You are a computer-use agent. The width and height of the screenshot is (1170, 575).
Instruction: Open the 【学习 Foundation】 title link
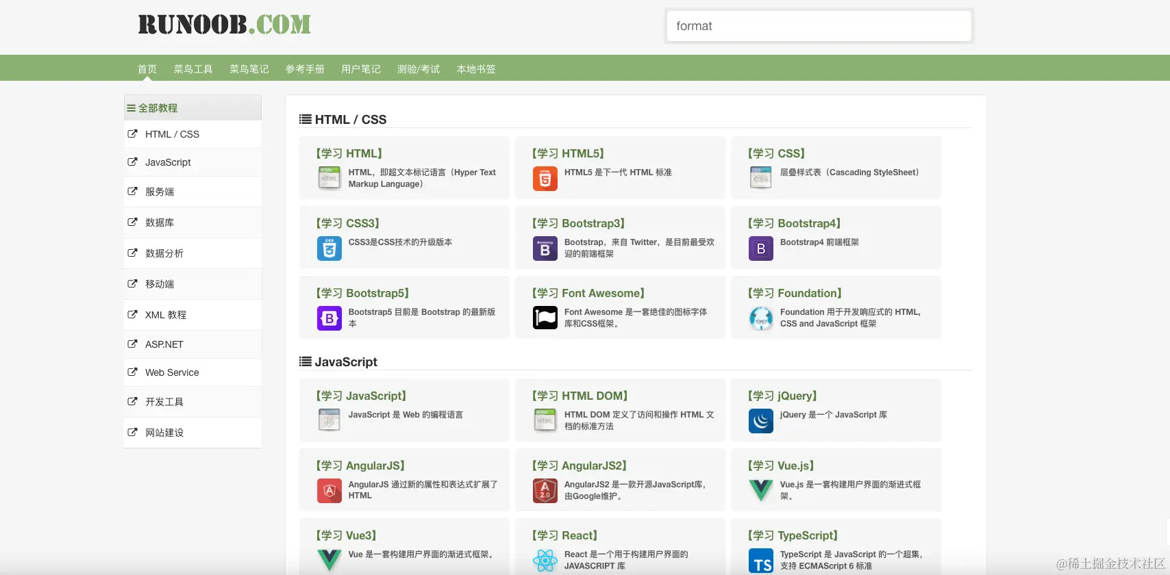tap(795, 293)
